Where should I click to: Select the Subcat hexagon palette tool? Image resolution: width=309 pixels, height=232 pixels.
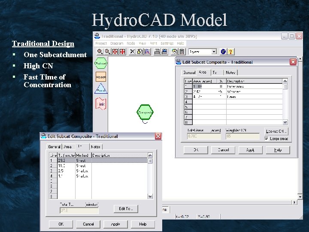101,63
